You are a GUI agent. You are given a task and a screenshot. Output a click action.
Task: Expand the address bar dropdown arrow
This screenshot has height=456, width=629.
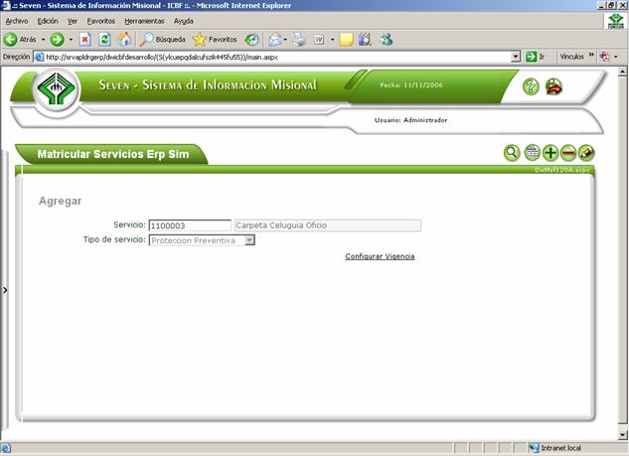pyautogui.click(x=516, y=57)
